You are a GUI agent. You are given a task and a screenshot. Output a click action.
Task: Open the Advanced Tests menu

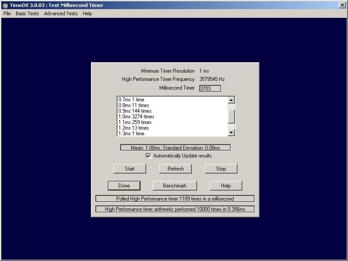[61, 13]
